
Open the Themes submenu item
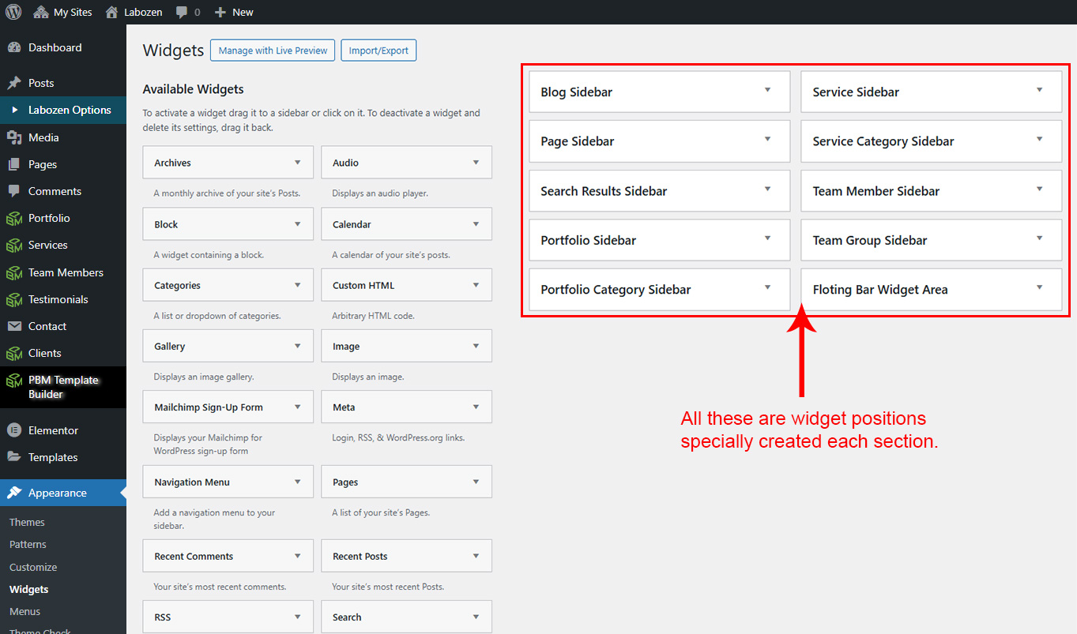[27, 522]
